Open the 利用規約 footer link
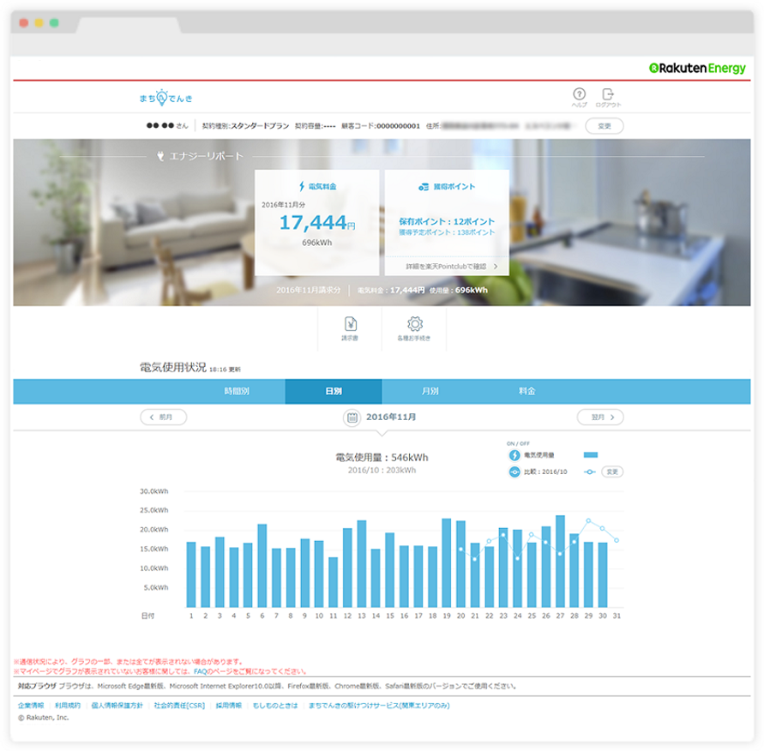The image size is (764, 751). [x=67, y=705]
